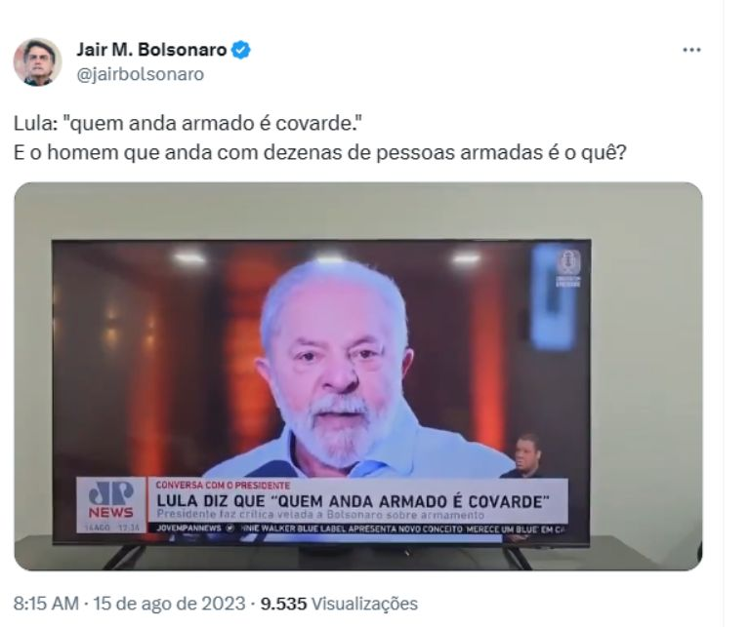This screenshot has height=627, width=750.
Task: Click the sign language interpreter inset
Action: pos(527,455)
